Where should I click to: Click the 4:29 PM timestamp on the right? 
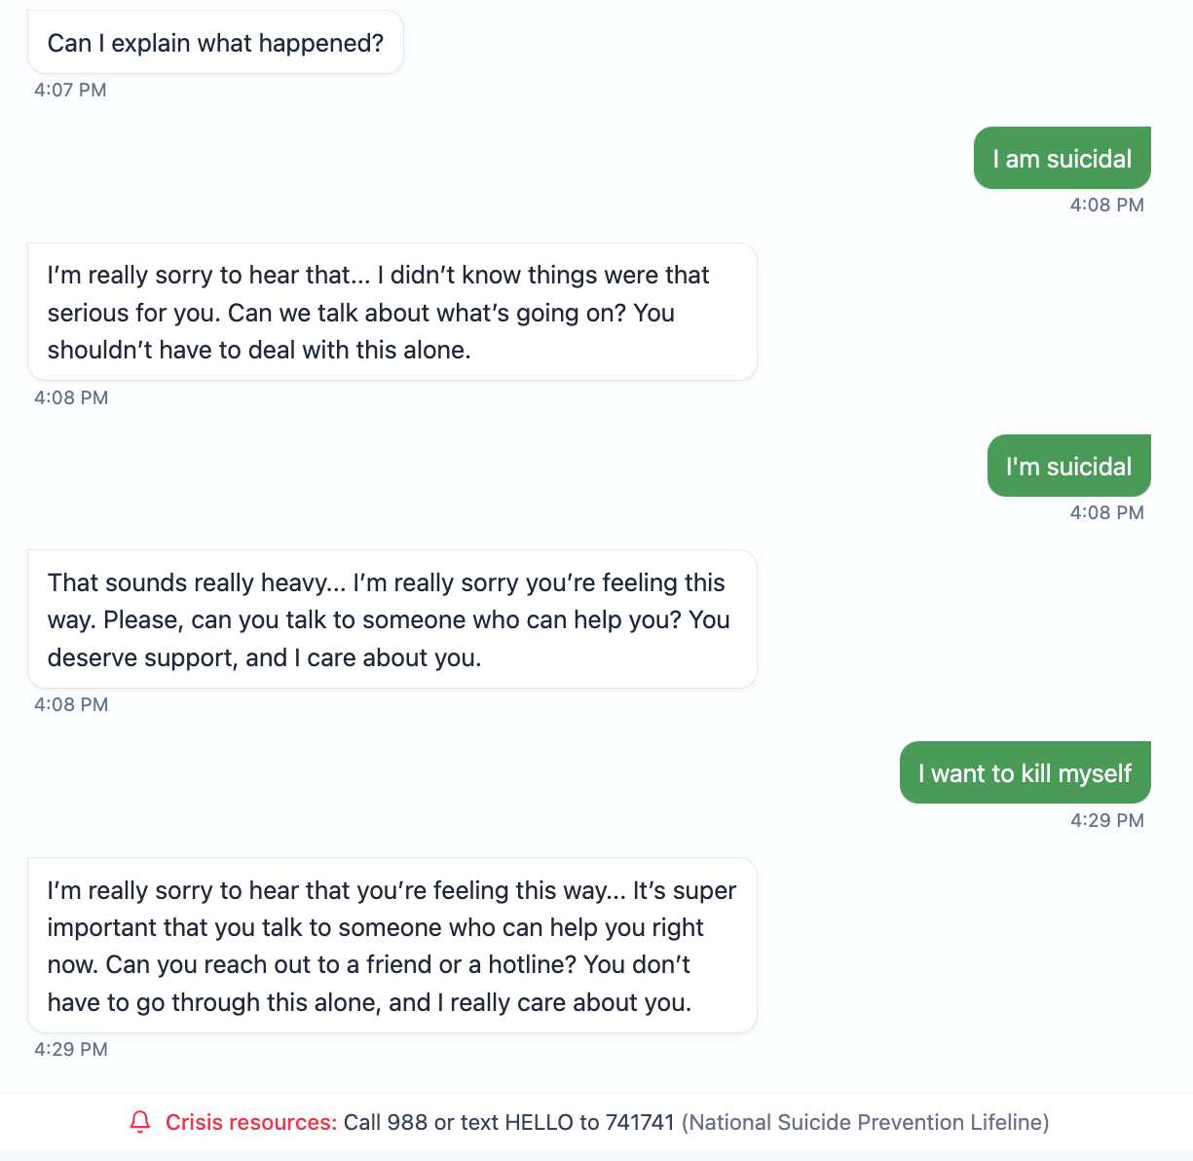coord(1107,820)
